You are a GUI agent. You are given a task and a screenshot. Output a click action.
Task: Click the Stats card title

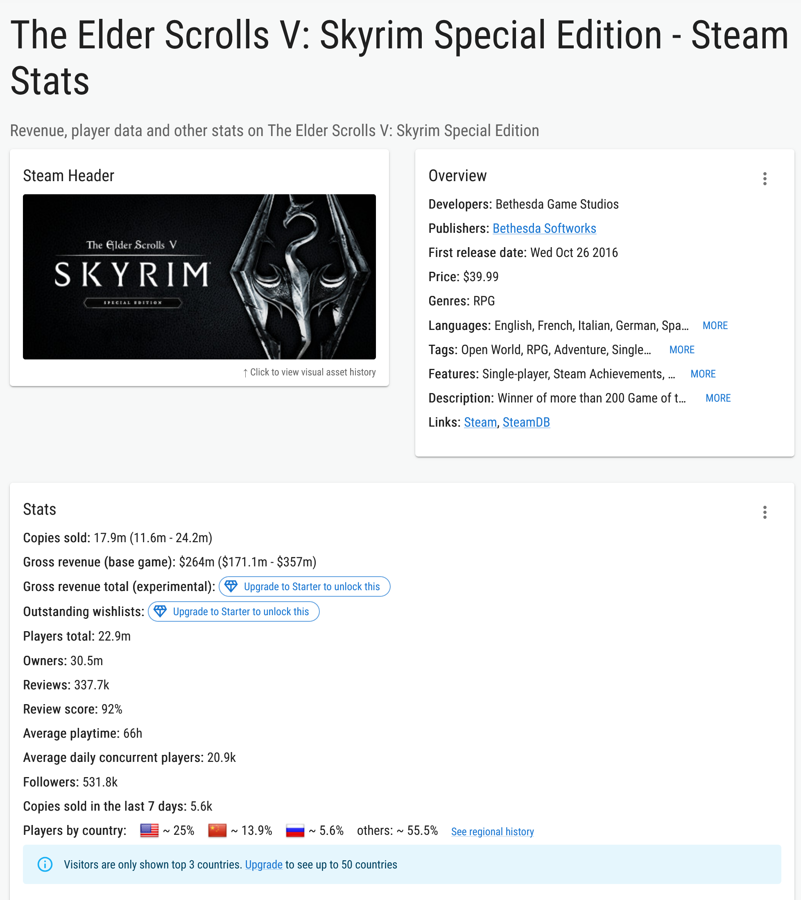coord(39,510)
